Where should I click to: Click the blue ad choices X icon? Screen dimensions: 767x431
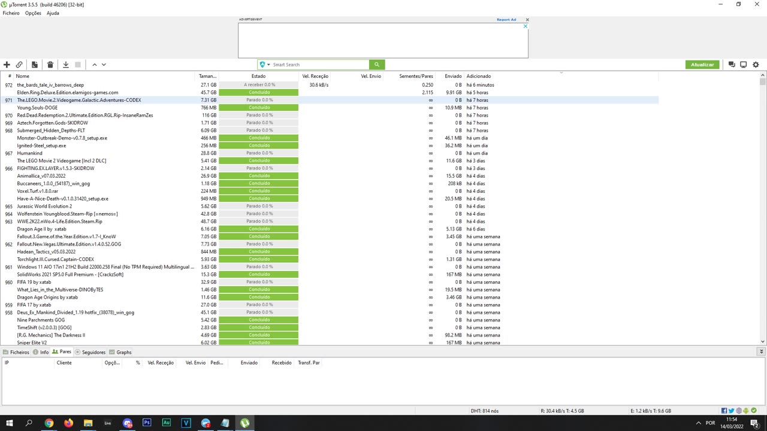click(x=525, y=26)
